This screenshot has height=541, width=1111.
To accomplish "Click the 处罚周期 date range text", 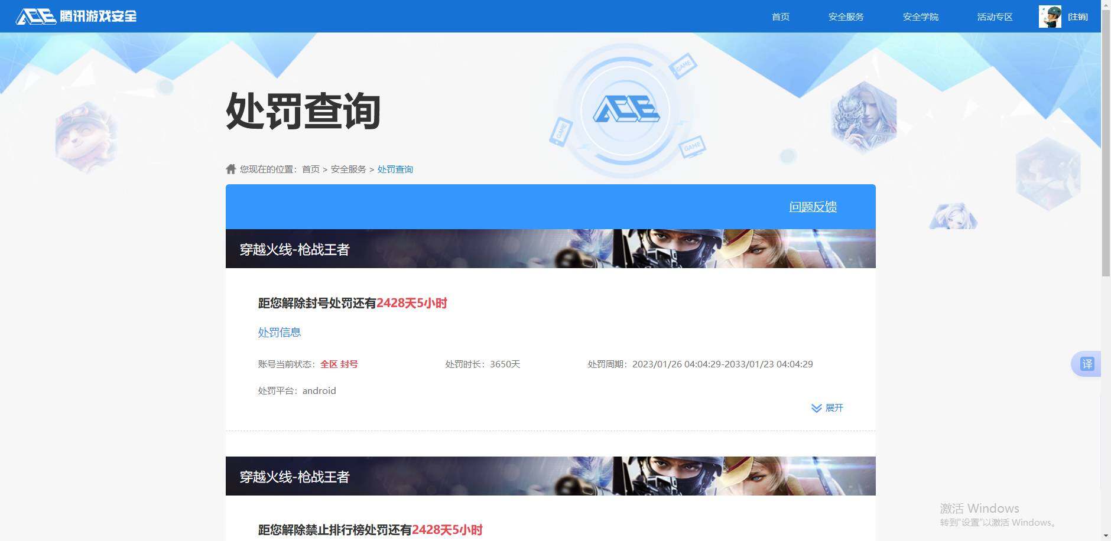I will click(700, 364).
